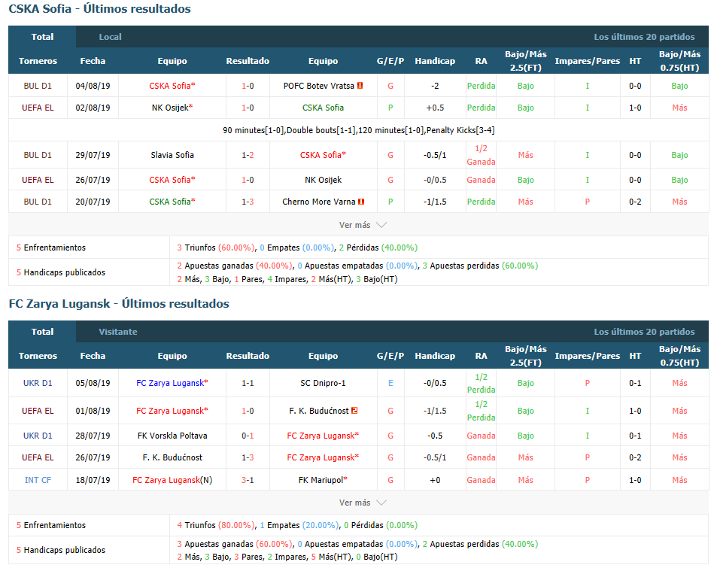Screen dimensions: 714x568
Task: Click the 0-1 result in the FK Vorskla Poltava row
Action: [248, 436]
